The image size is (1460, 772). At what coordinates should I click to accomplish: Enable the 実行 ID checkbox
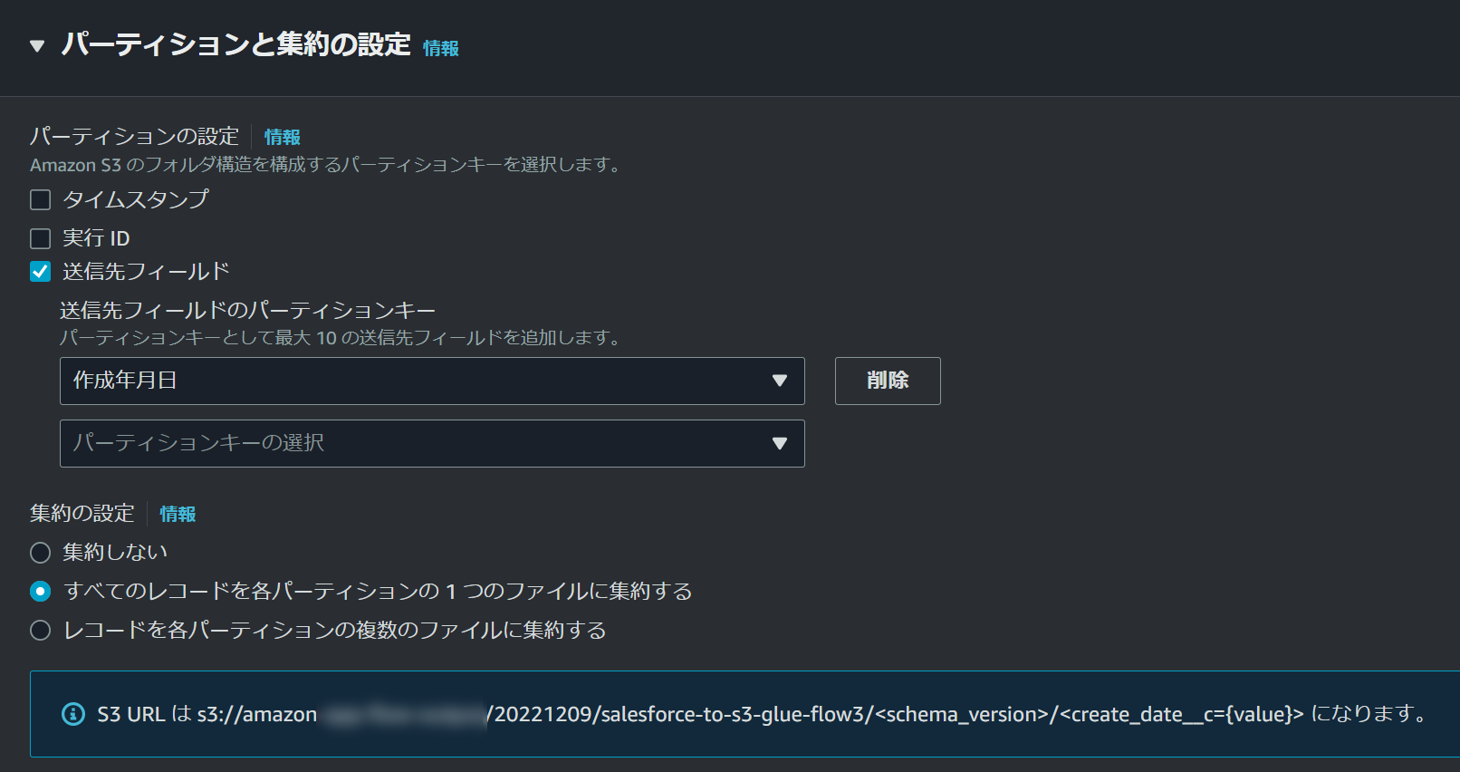[41, 238]
